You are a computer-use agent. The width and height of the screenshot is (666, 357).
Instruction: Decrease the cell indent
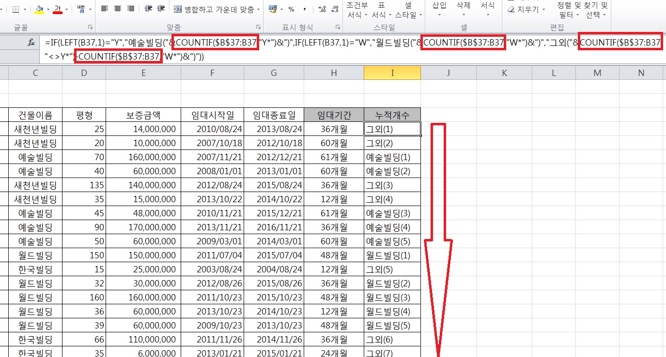pos(149,9)
